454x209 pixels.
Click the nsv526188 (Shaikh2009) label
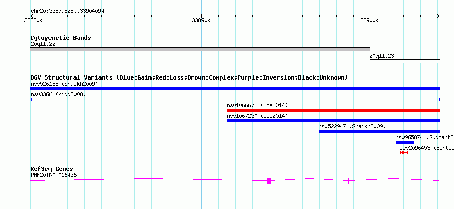click(64, 84)
